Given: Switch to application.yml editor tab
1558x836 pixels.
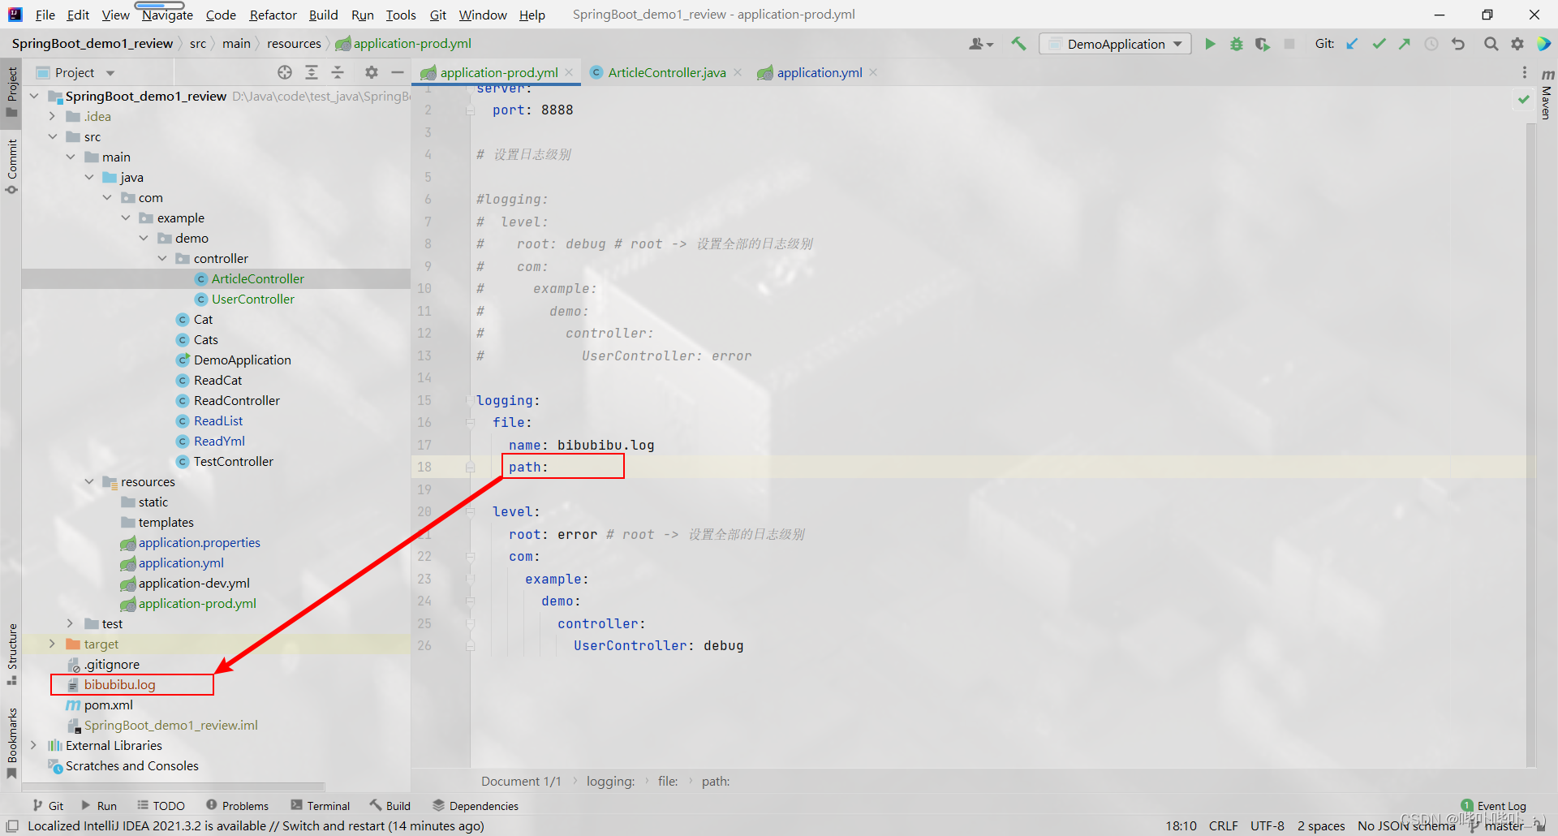Looking at the screenshot, I should [x=819, y=72].
